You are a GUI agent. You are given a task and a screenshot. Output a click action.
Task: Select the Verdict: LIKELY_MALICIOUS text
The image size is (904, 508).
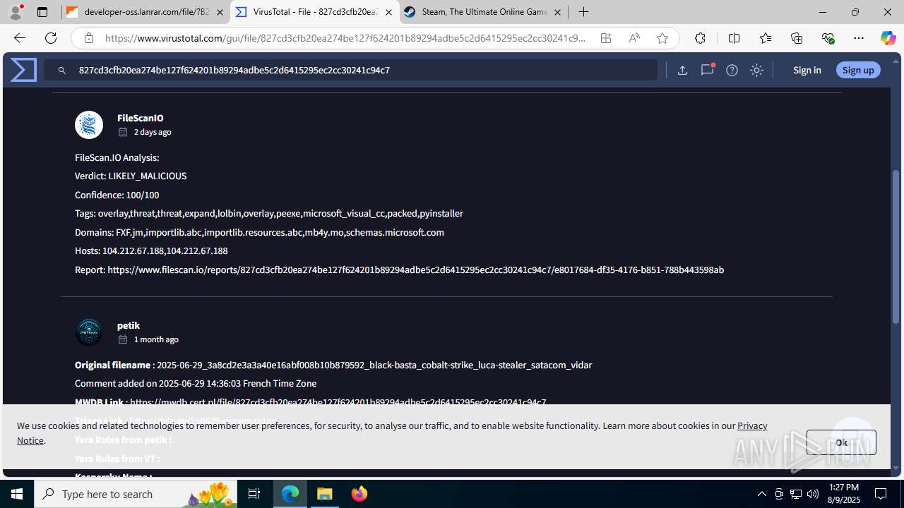(x=131, y=176)
